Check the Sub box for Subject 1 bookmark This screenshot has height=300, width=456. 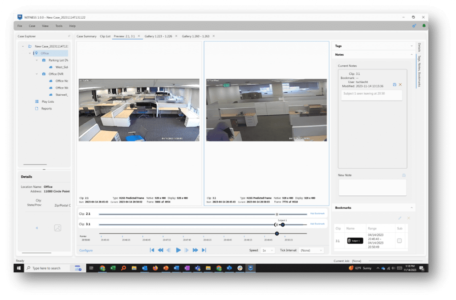click(399, 240)
